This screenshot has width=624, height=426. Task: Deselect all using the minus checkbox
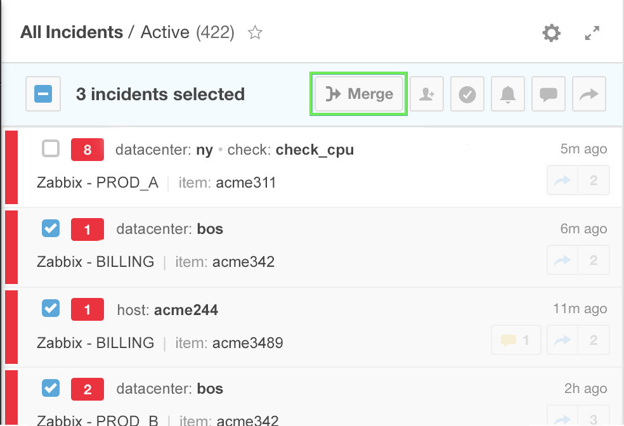(43, 94)
